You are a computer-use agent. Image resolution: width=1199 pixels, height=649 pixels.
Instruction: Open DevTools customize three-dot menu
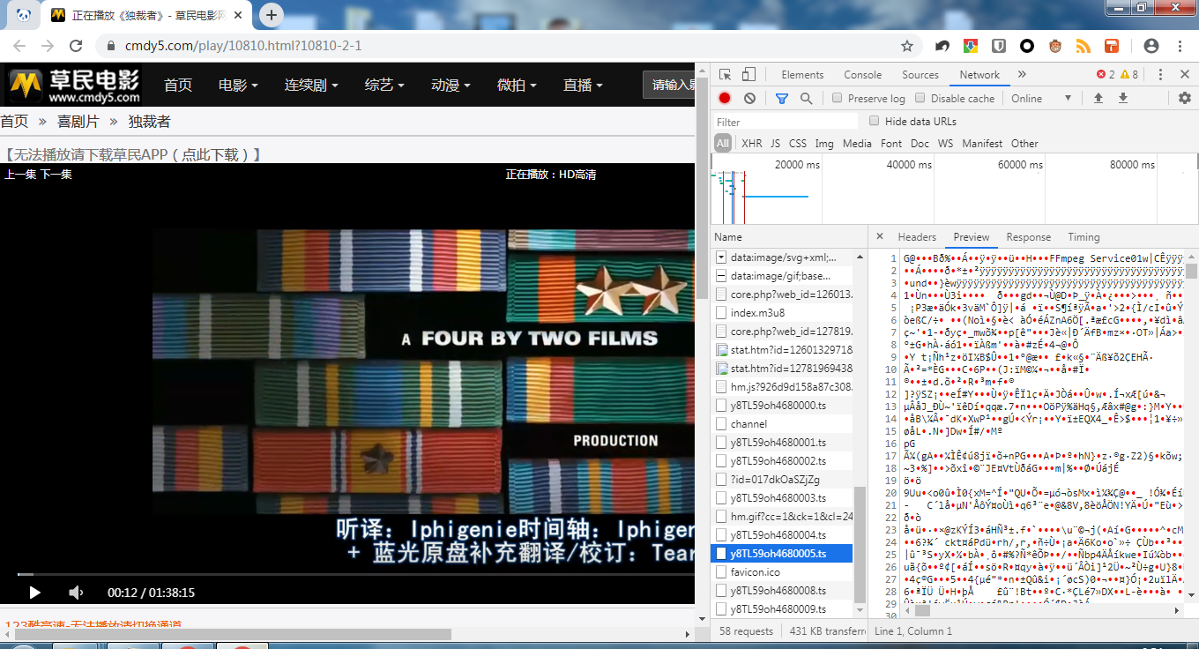(1160, 75)
